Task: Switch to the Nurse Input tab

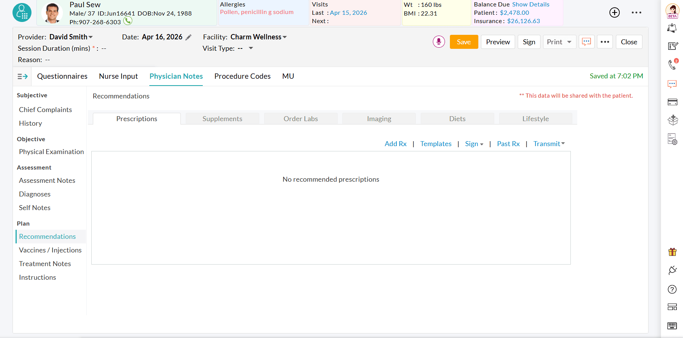Action: 118,76
